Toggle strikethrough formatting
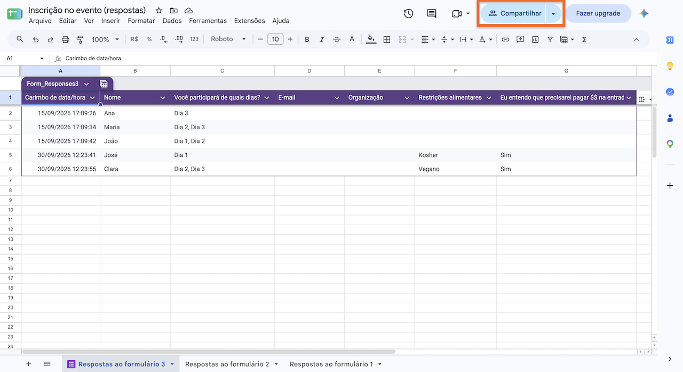The width and height of the screenshot is (683, 372). [337, 39]
